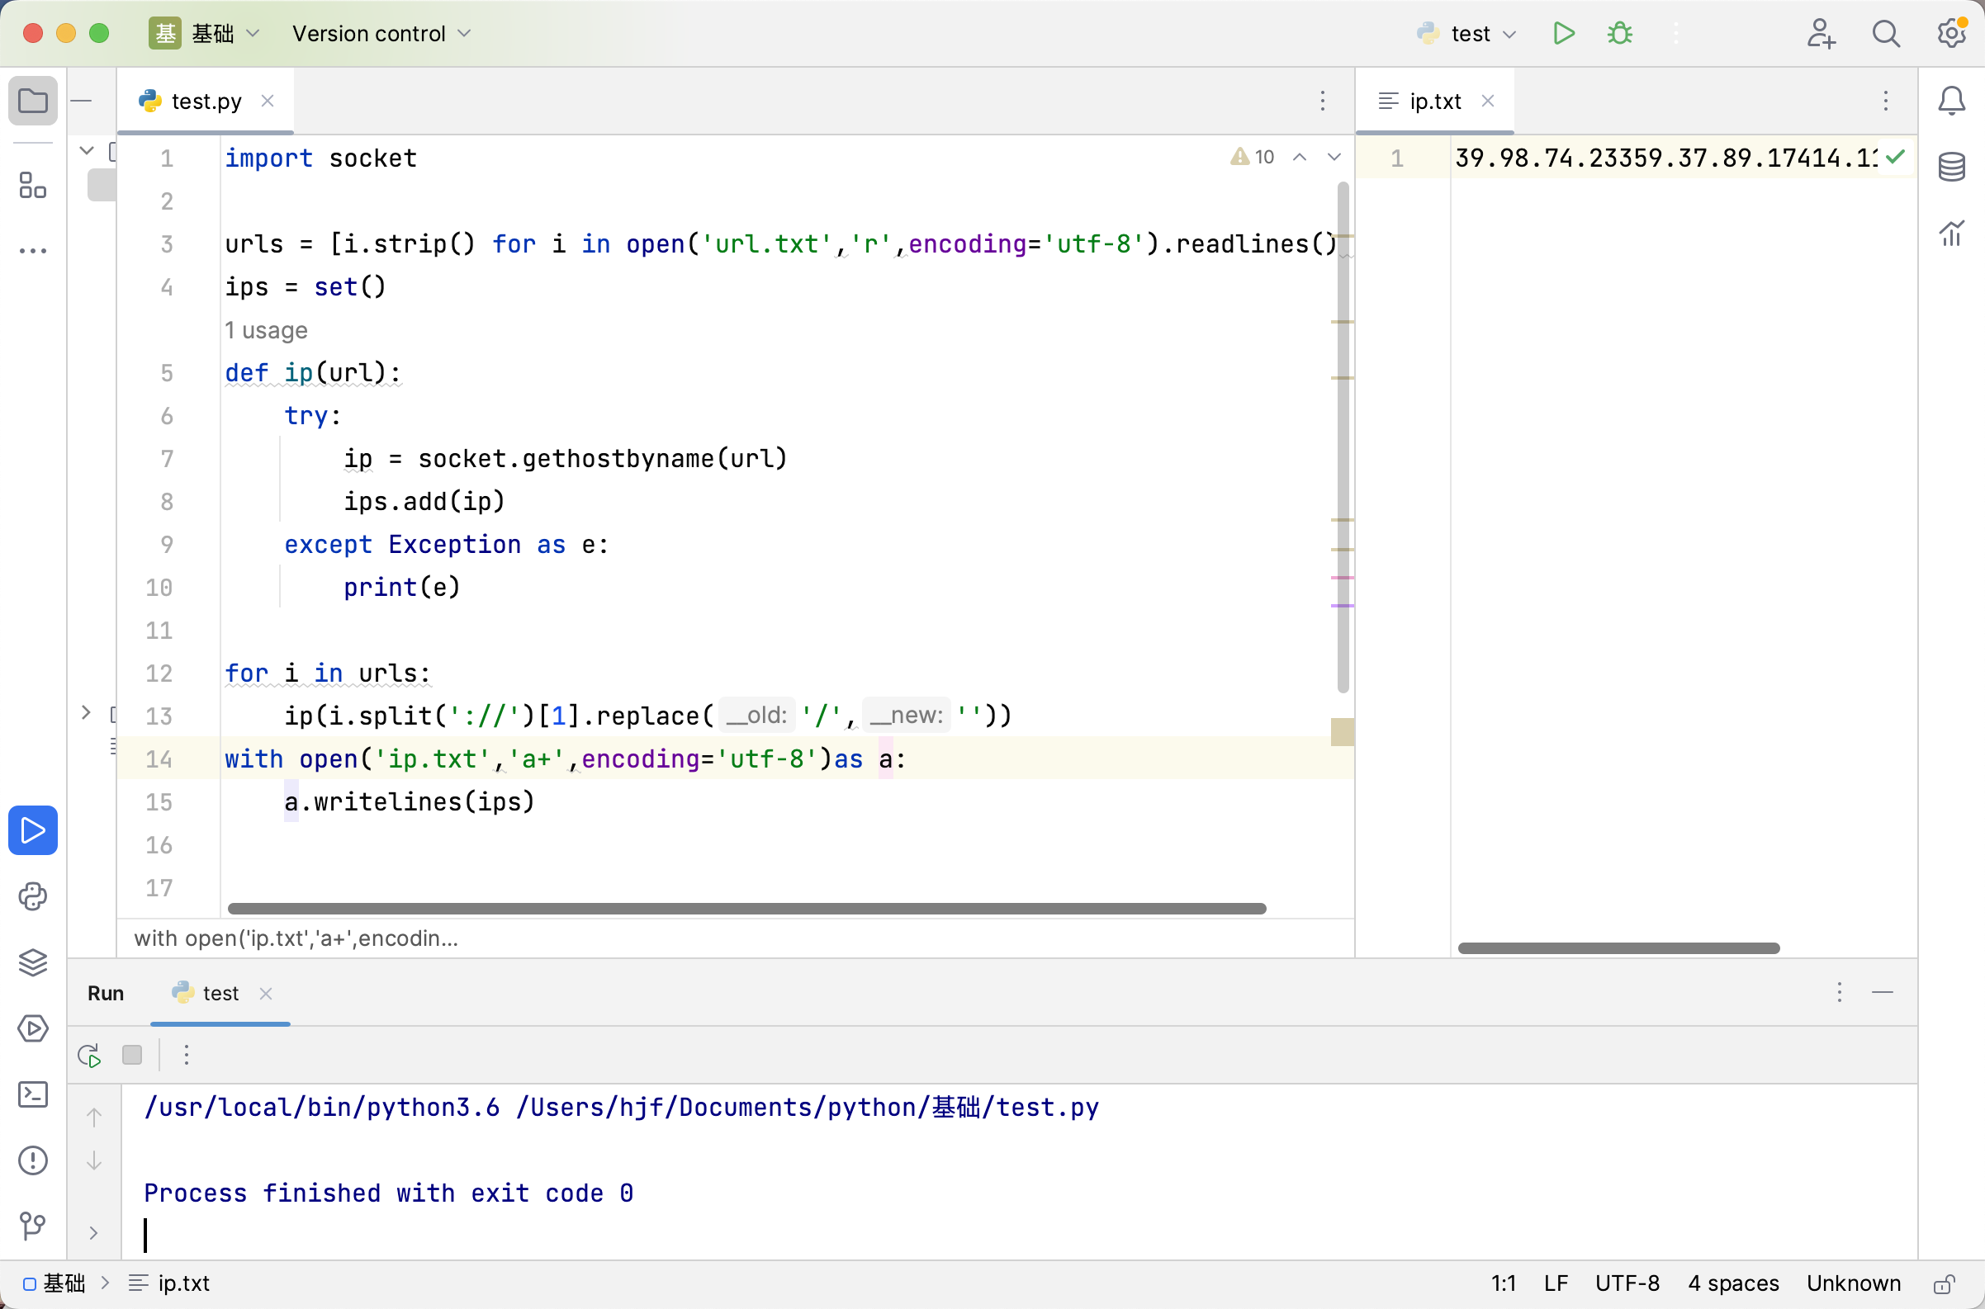Screen dimensions: 1985x1309
Task: Open the Database tool window icon
Action: pos(1952,166)
